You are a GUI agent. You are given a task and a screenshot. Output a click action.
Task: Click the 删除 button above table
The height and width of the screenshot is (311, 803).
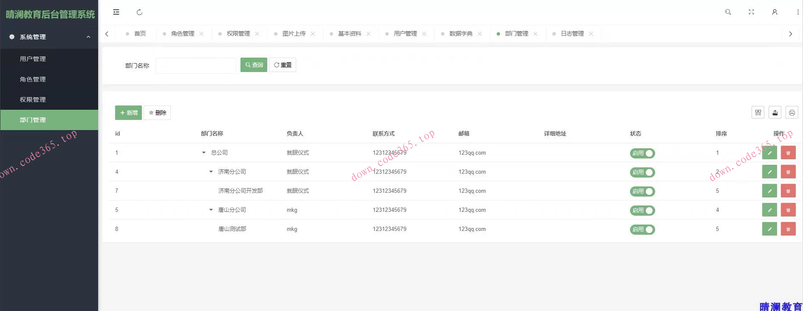coord(157,113)
